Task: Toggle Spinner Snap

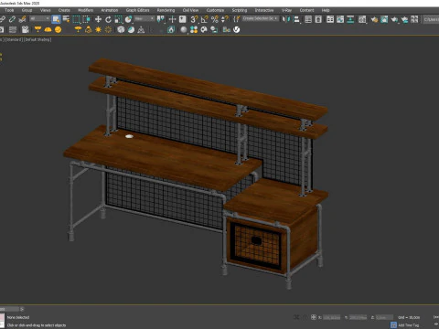Action: (225, 19)
